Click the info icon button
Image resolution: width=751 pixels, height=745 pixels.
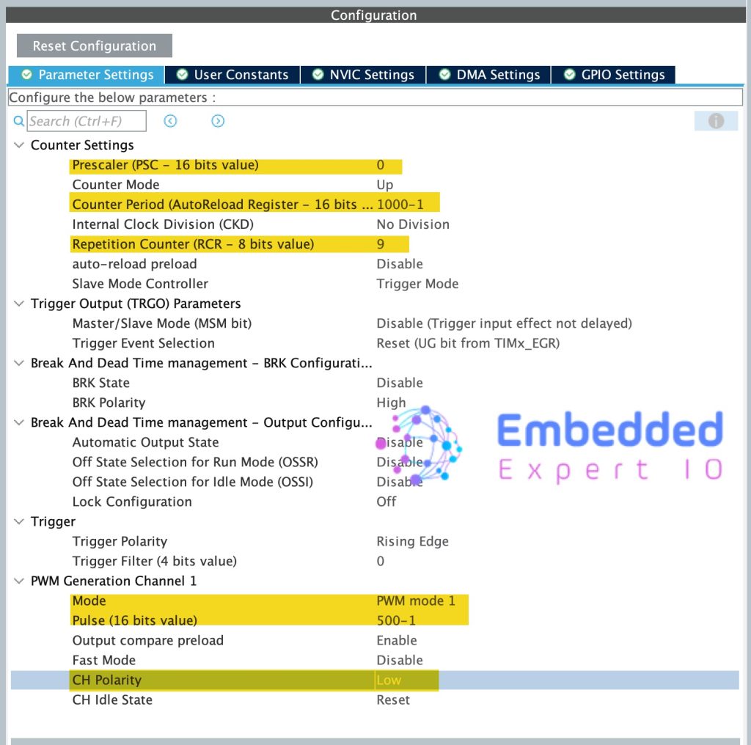click(x=716, y=121)
